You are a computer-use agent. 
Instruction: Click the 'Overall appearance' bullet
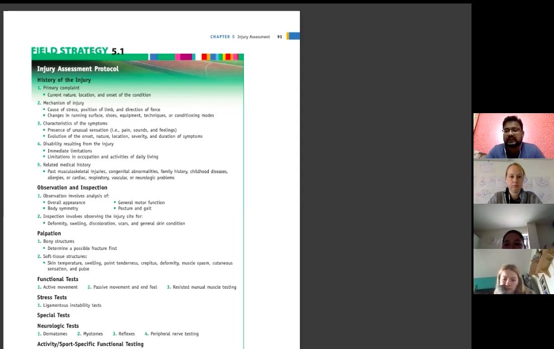pyautogui.click(x=66, y=203)
